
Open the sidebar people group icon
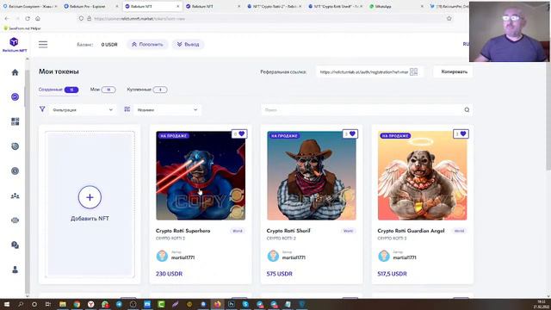coord(15,195)
